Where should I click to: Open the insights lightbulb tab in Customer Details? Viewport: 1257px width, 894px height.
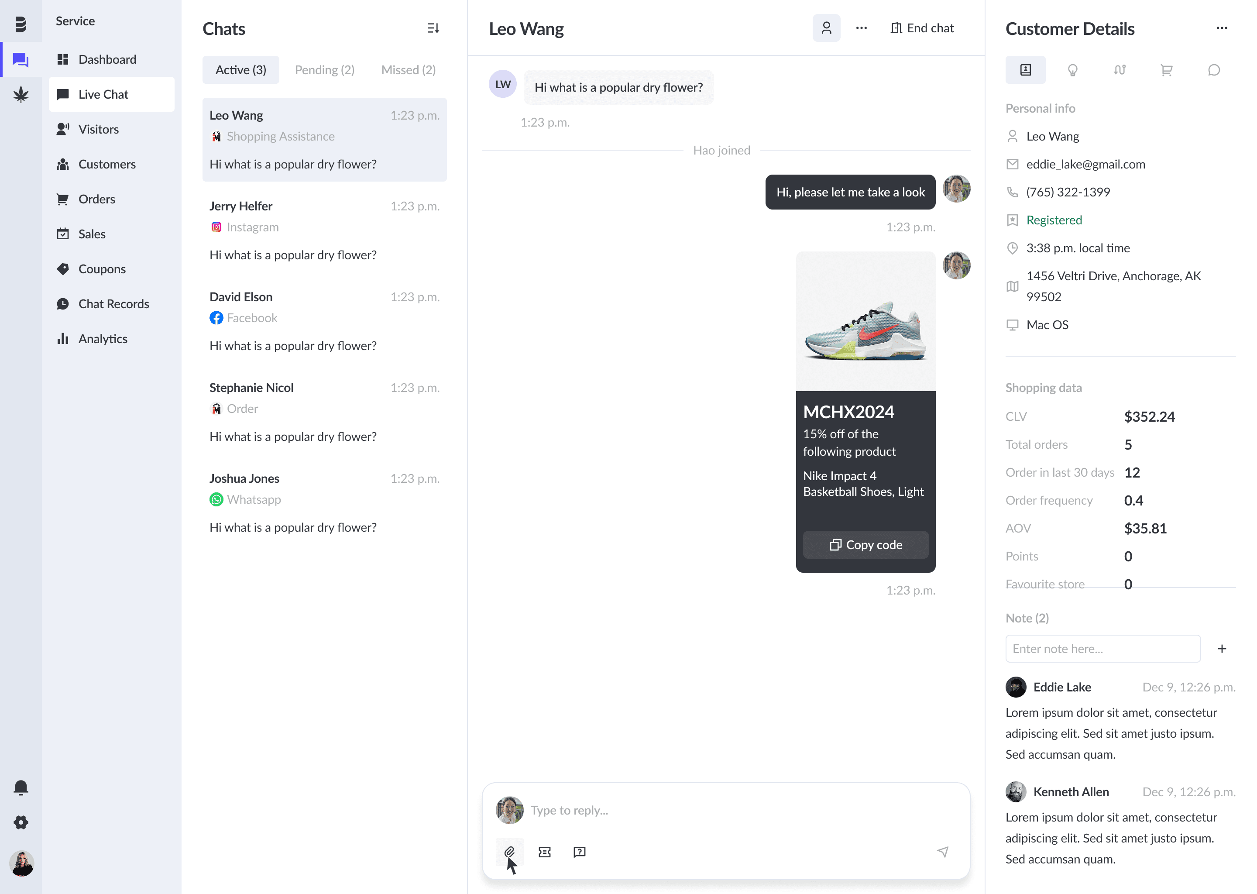pos(1072,70)
